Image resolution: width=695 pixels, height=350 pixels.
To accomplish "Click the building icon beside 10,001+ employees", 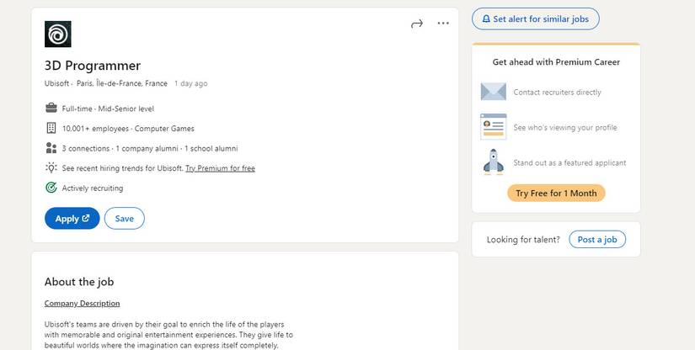I will (51, 129).
